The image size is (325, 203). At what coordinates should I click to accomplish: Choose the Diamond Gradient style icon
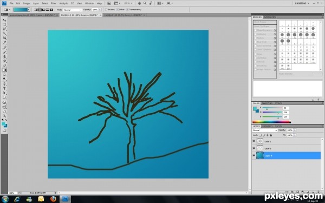click(x=51, y=10)
